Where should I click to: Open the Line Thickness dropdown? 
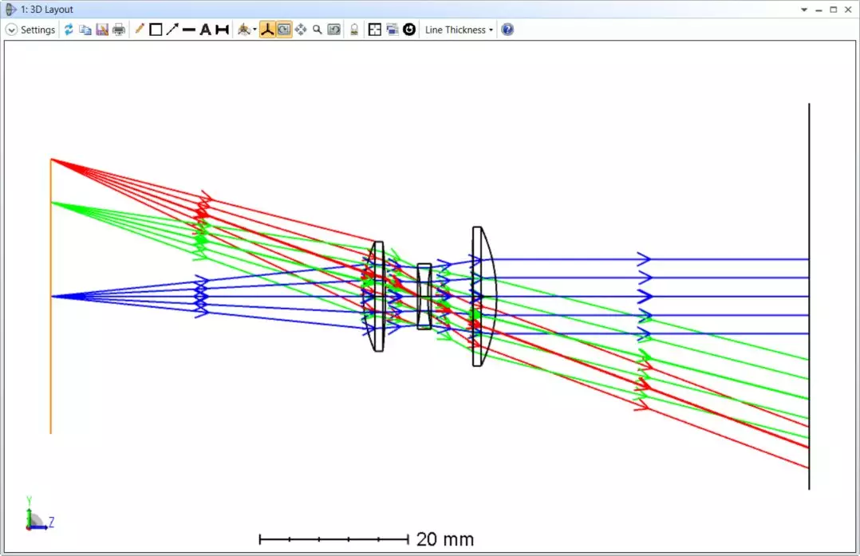[x=459, y=30]
